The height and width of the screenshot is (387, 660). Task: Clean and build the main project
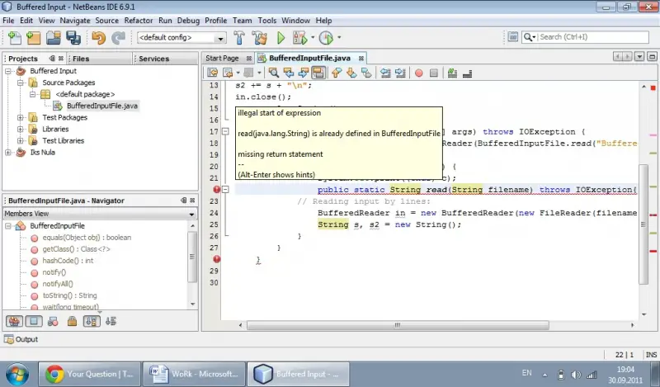[x=260, y=38]
